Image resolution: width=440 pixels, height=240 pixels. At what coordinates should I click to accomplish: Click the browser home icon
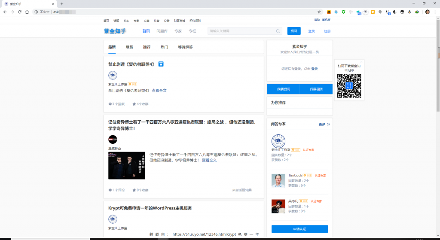(27, 12)
